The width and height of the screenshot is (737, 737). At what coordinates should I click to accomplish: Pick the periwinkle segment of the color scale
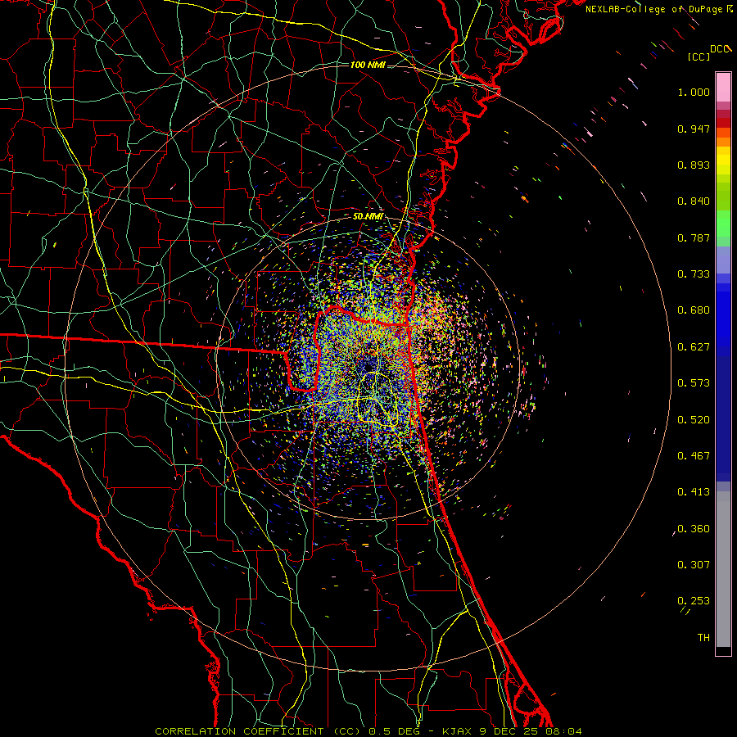pos(723,260)
